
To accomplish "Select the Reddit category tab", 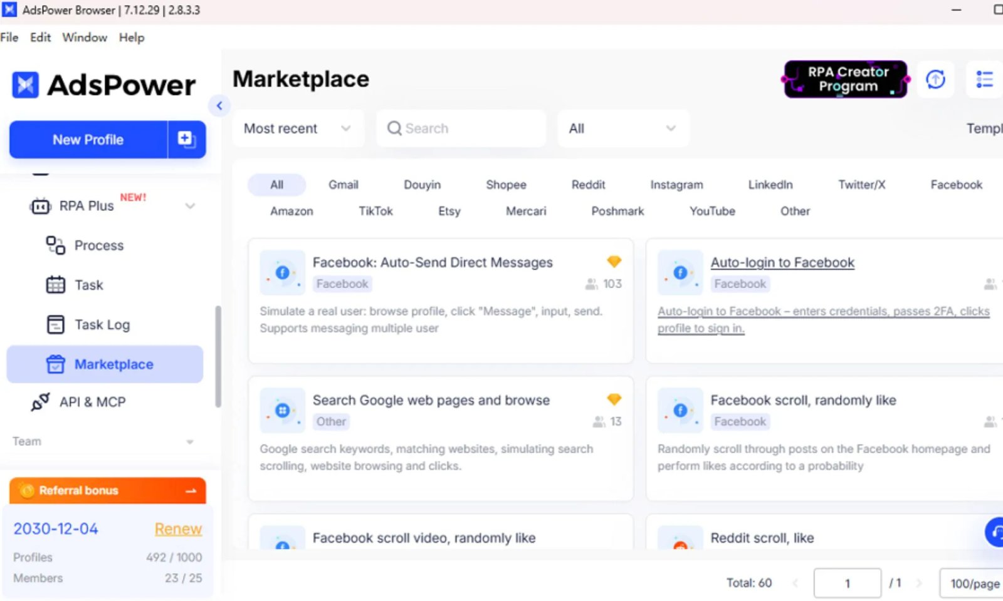I will click(587, 185).
